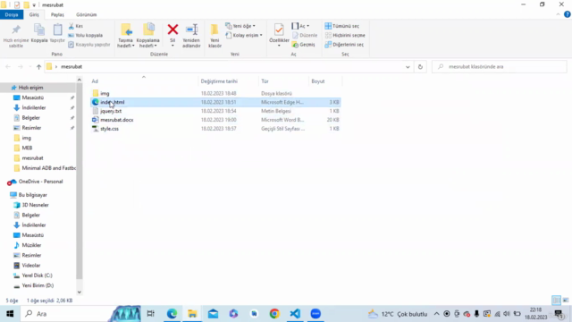Image resolution: width=572 pixels, height=322 pixels.
Task: Click Pin to Quick access (Hızlı erişime sabitle)
Action: click(16, 36)
